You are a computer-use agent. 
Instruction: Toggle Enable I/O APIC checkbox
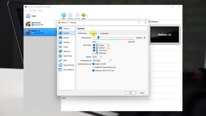93,64
